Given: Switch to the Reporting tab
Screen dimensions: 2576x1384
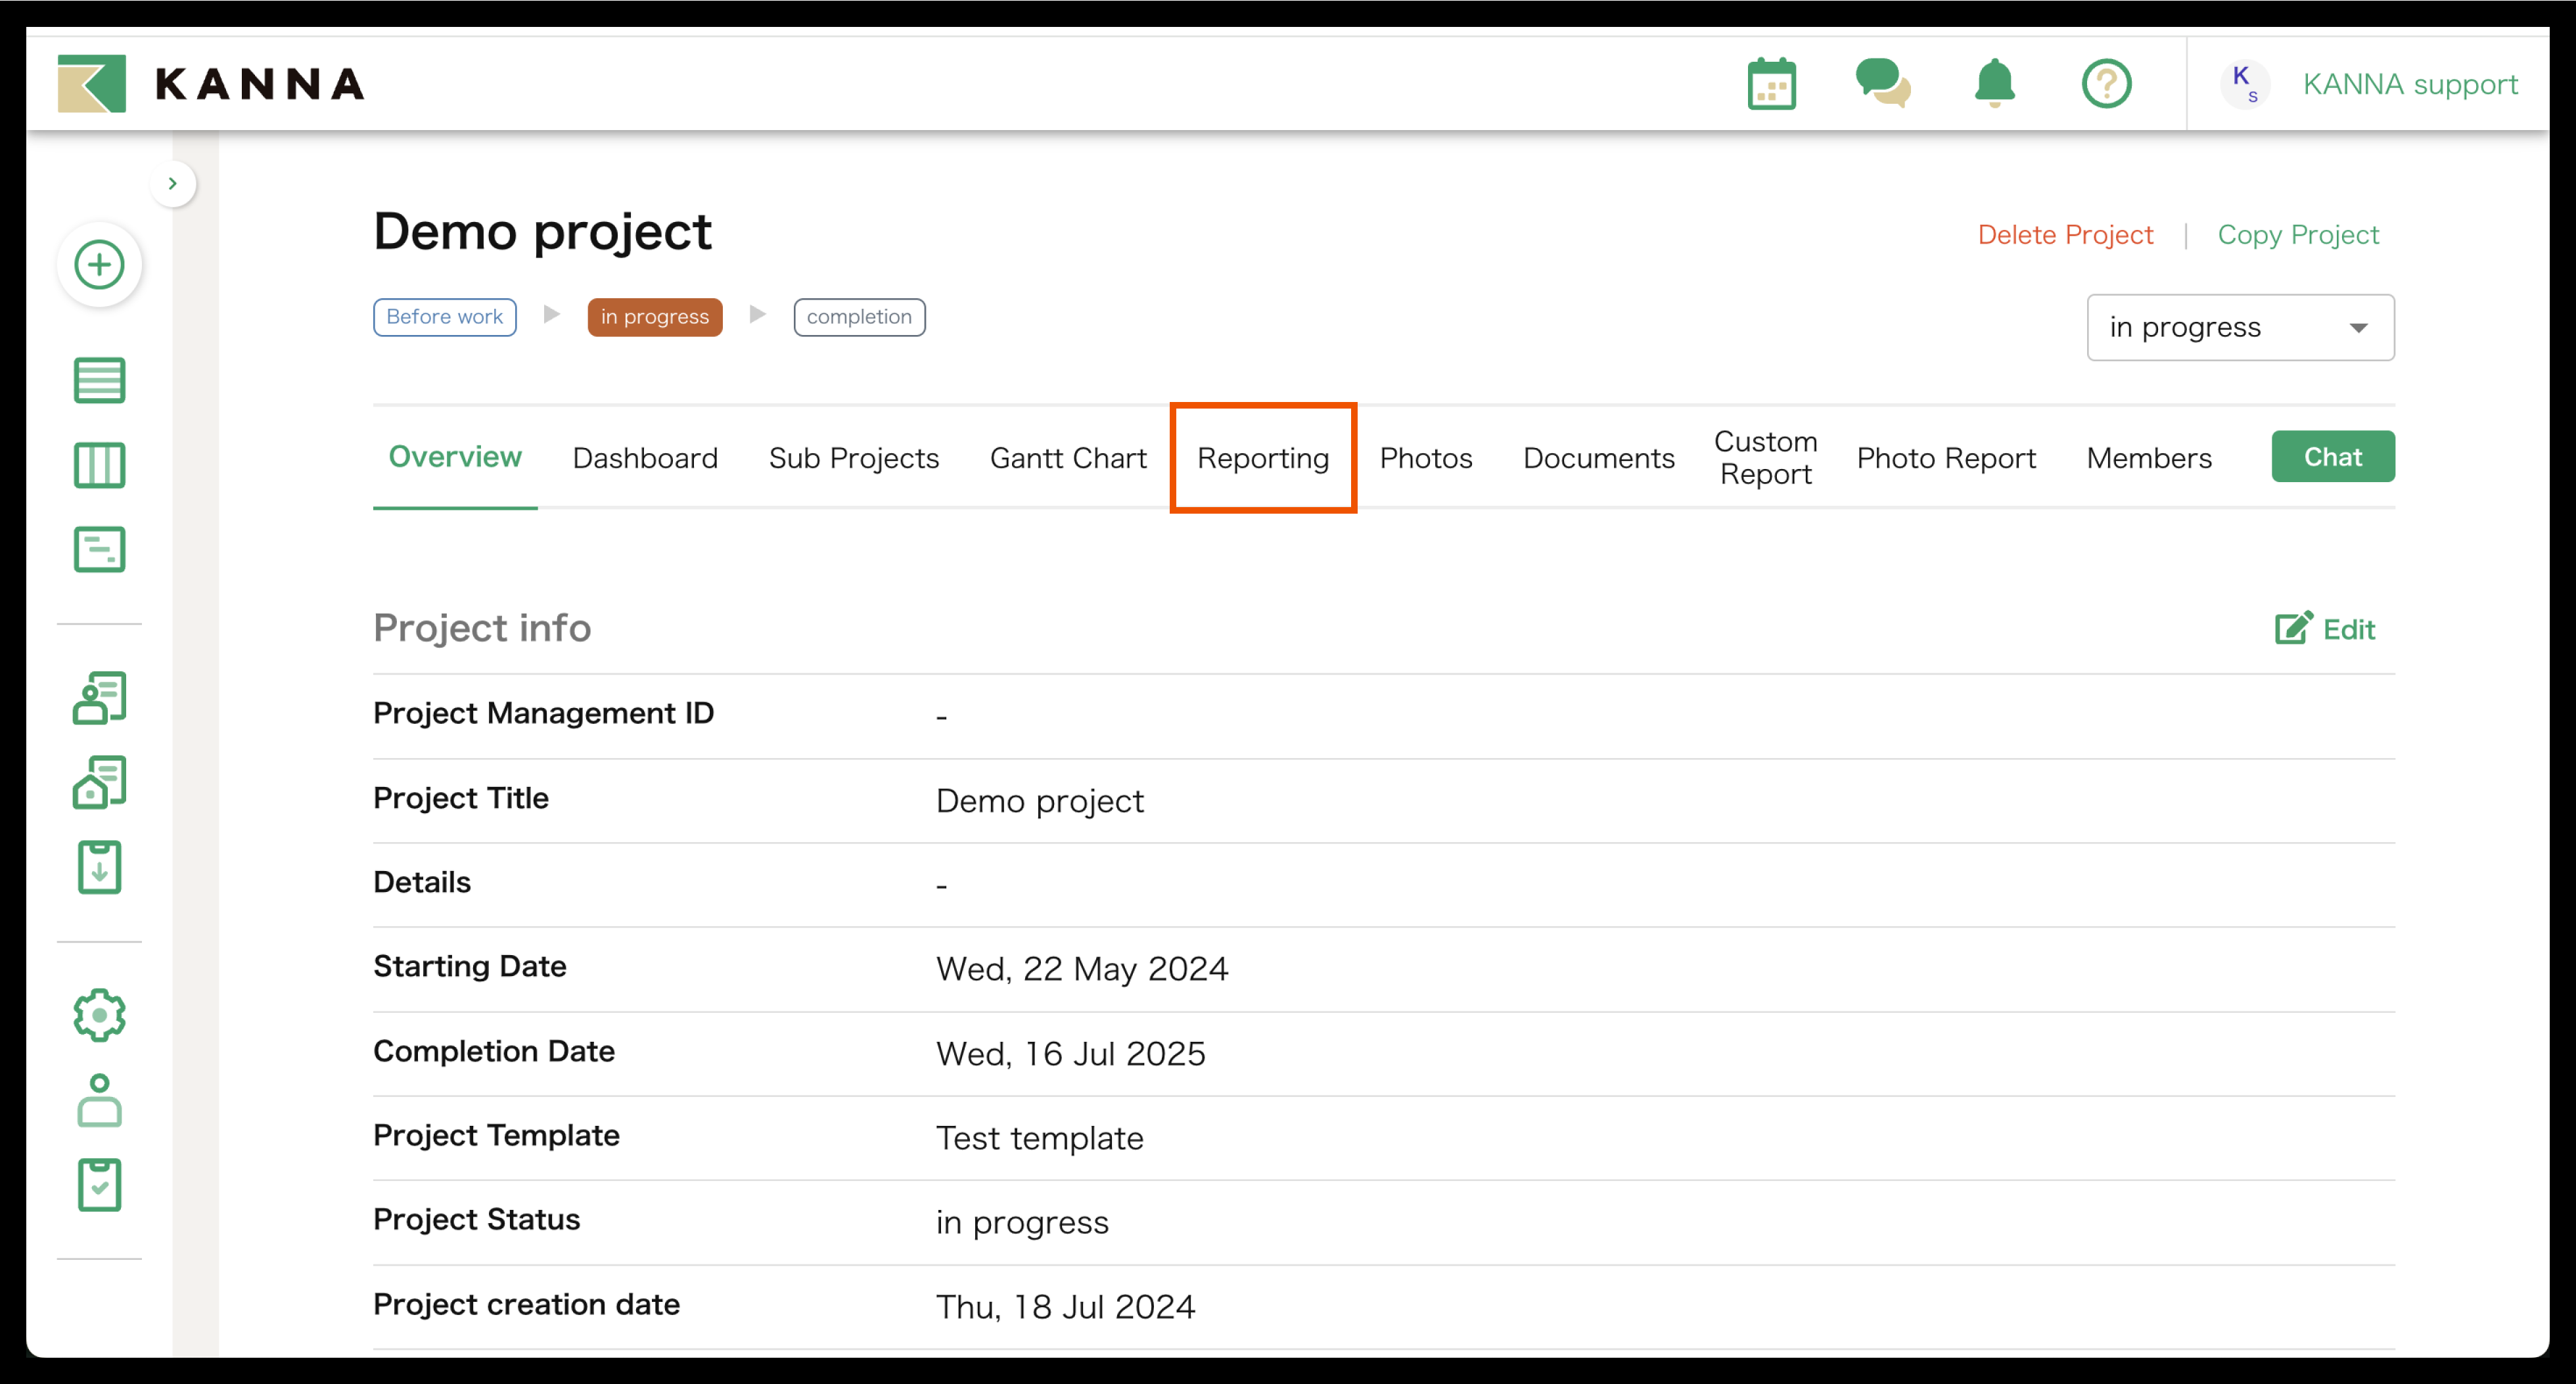Looking at the screenshot, I should (x=1262, y=458).
